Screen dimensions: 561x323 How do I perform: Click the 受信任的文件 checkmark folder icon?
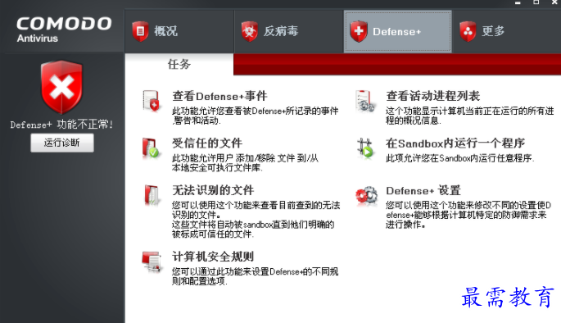(151, 148)
